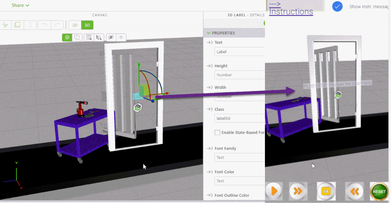
Task: Click the orange play button
Action: coord(274,191)
